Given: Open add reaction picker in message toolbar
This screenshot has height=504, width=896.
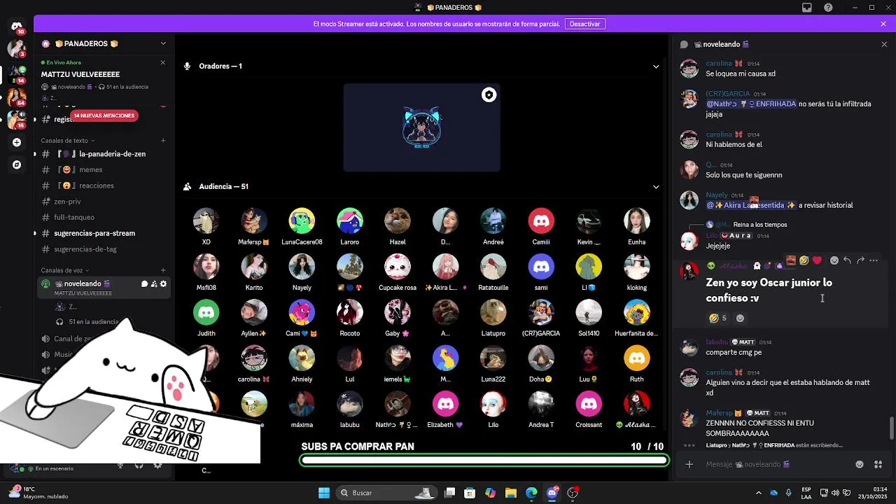Looking at the screenshot, I should click(x=834, y=260).
